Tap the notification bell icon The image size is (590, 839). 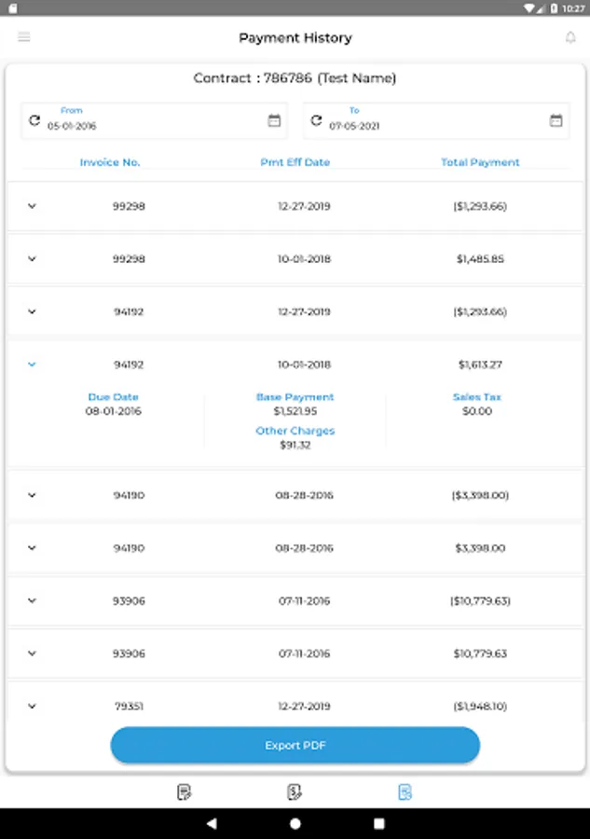pos(570,37)
